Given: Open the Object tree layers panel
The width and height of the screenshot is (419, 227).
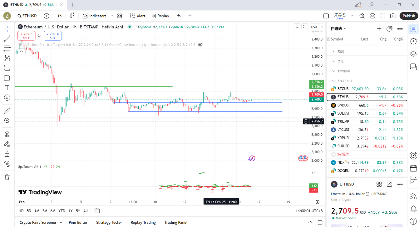Looking at the screenshot, I should (413, 54).
